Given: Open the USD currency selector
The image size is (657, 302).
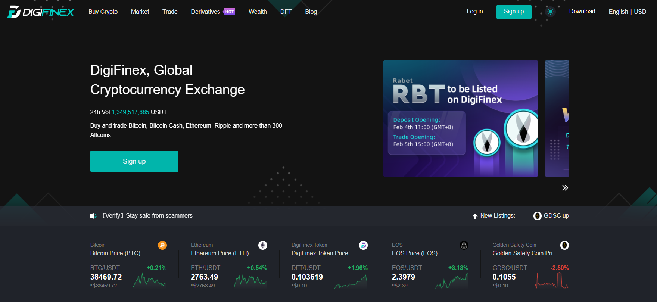Looking at the screenshot, I should click(640, 12).
